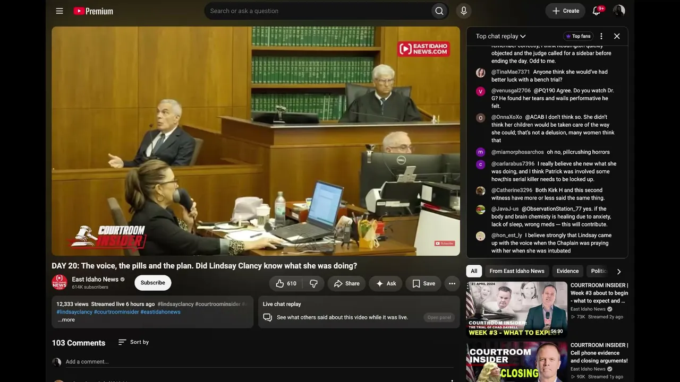
Task: Open the live chat Open panel button
Action: (x=439, y=317)
